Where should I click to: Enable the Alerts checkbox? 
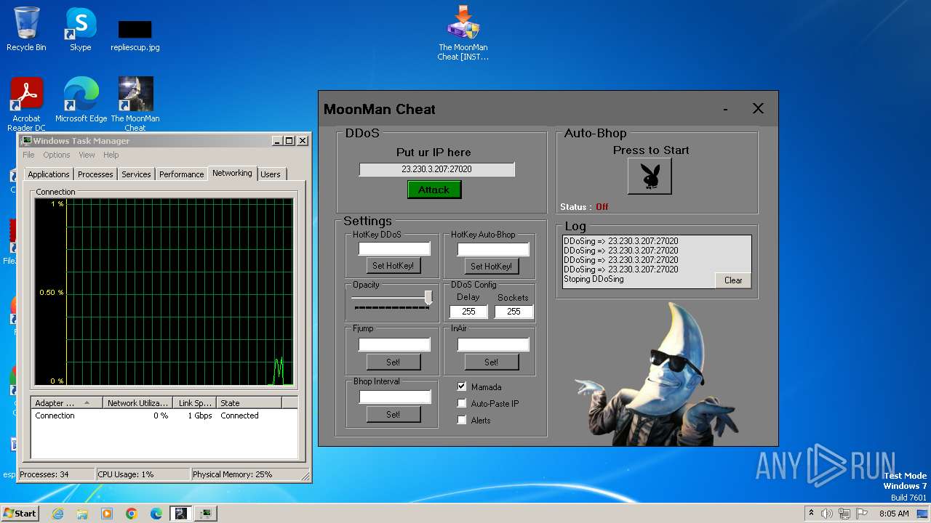tap(461, 420)
